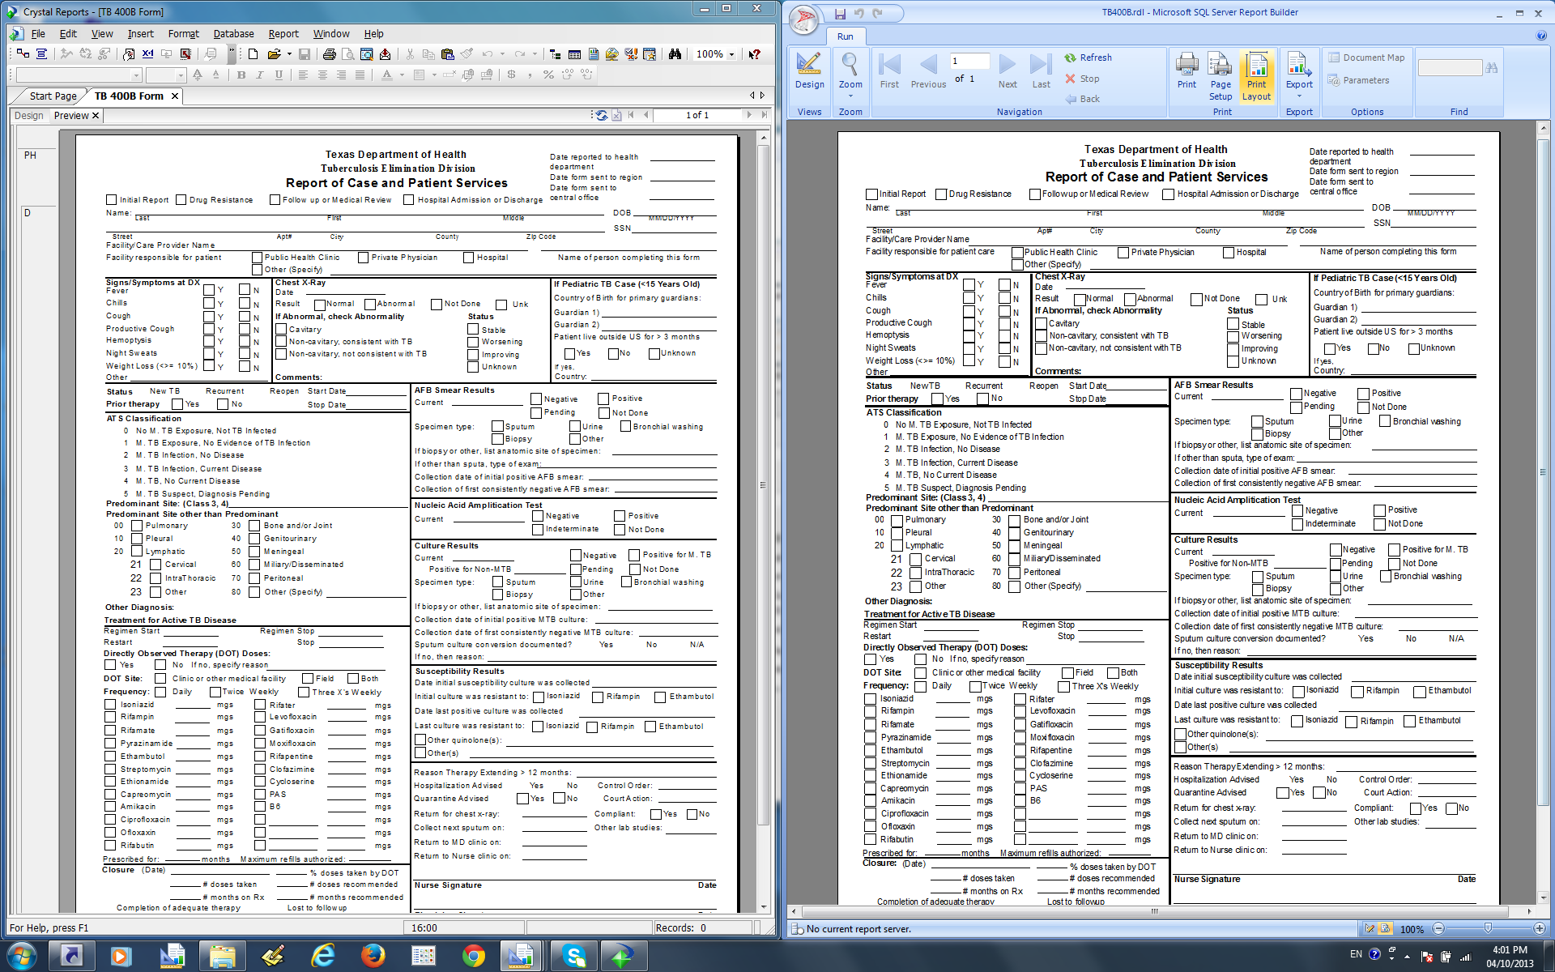Open the Database menu in Crystal Reports
1555x972 pixels.
point(233,34)
